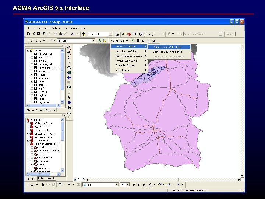Expand the 3D Analyst Tools toolbox
The image size is (265, 199).
point(28,123)
